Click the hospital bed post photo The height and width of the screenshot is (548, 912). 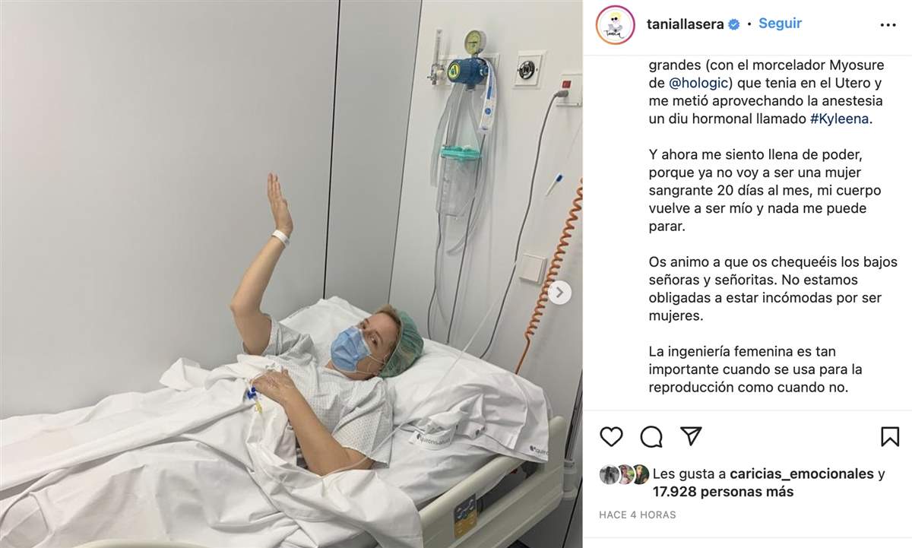[x=291, y=274]
